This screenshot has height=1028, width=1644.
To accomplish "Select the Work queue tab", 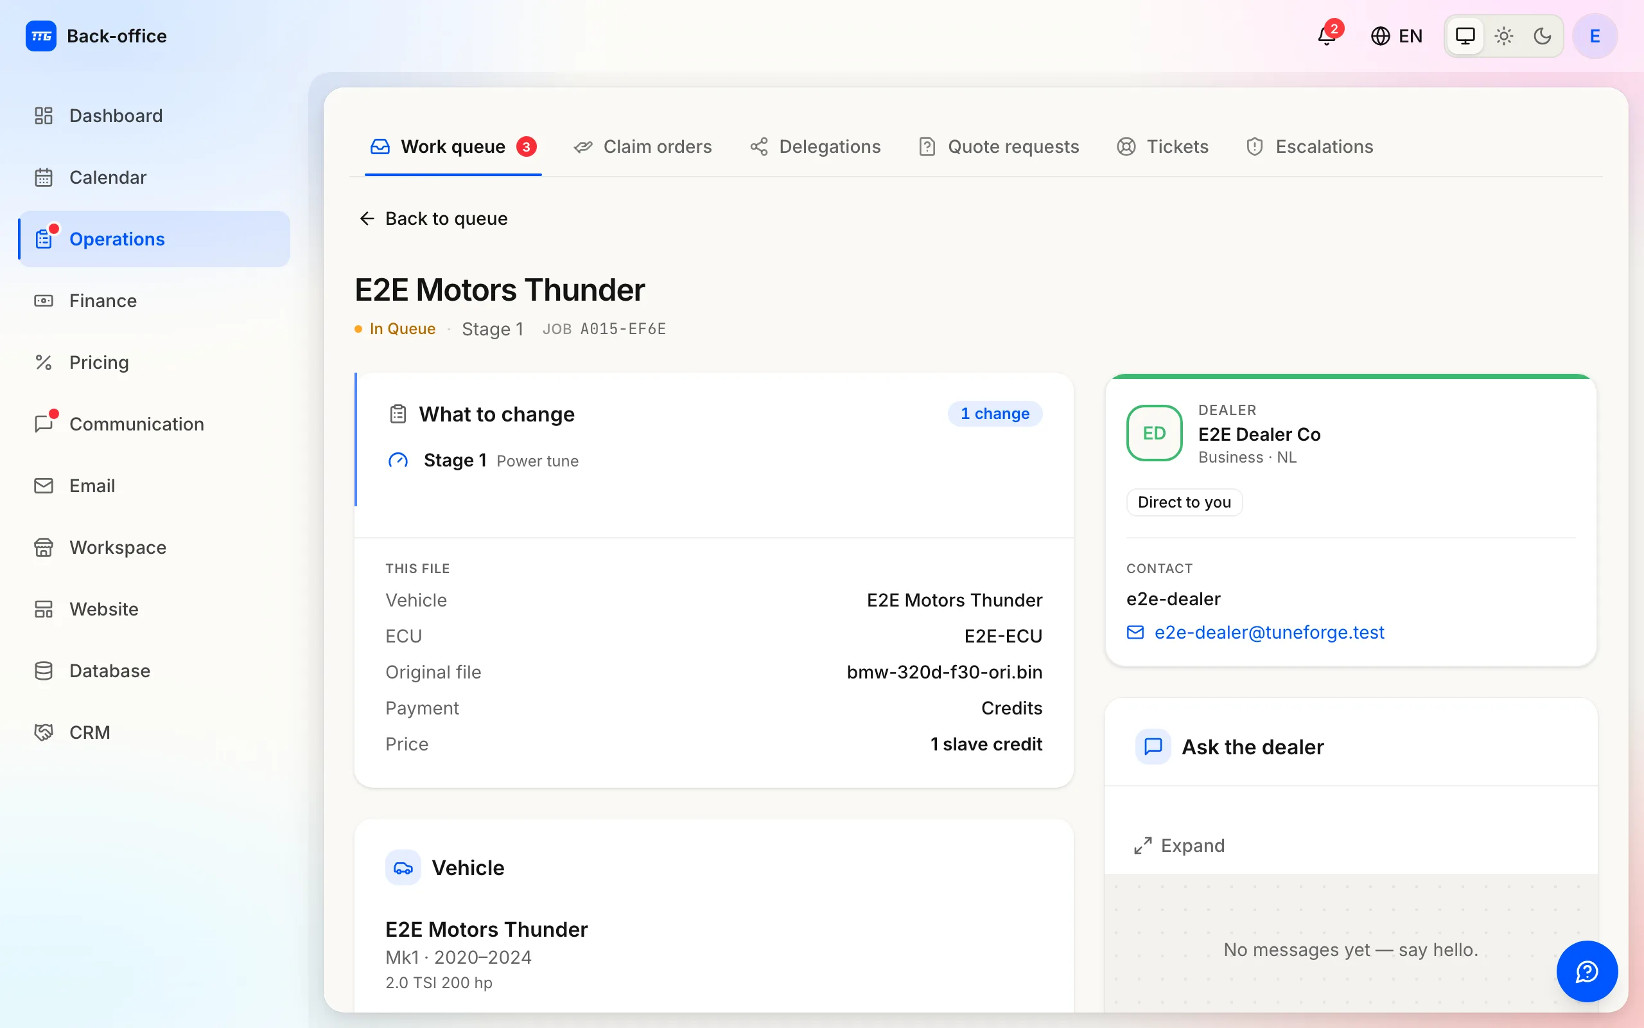I will click(453, 147).
